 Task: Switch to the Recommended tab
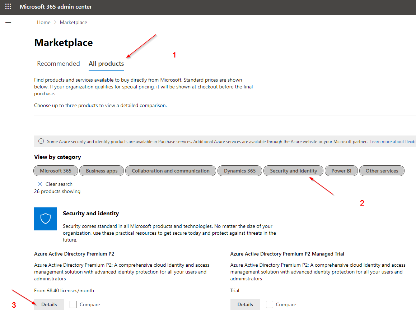[59, 64]
